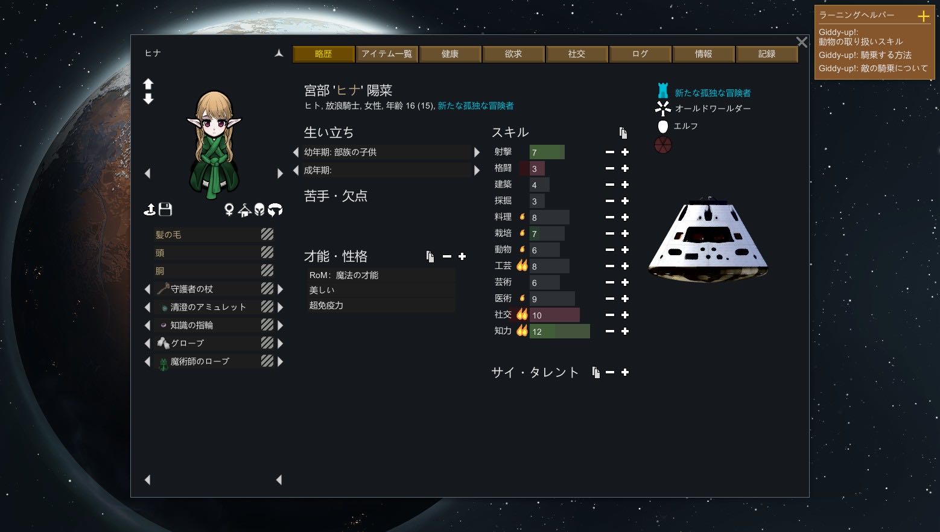Click the copy traits icon beside 才能・性格

[430, 256]
